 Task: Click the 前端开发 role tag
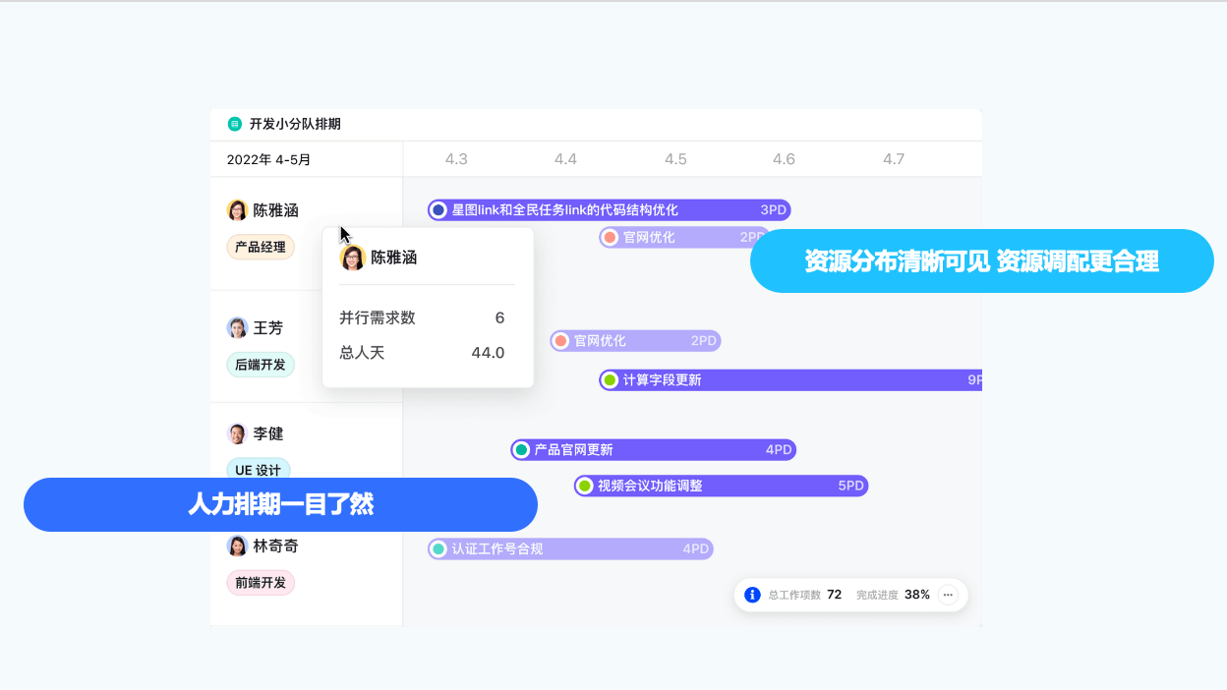click(261, 583)
